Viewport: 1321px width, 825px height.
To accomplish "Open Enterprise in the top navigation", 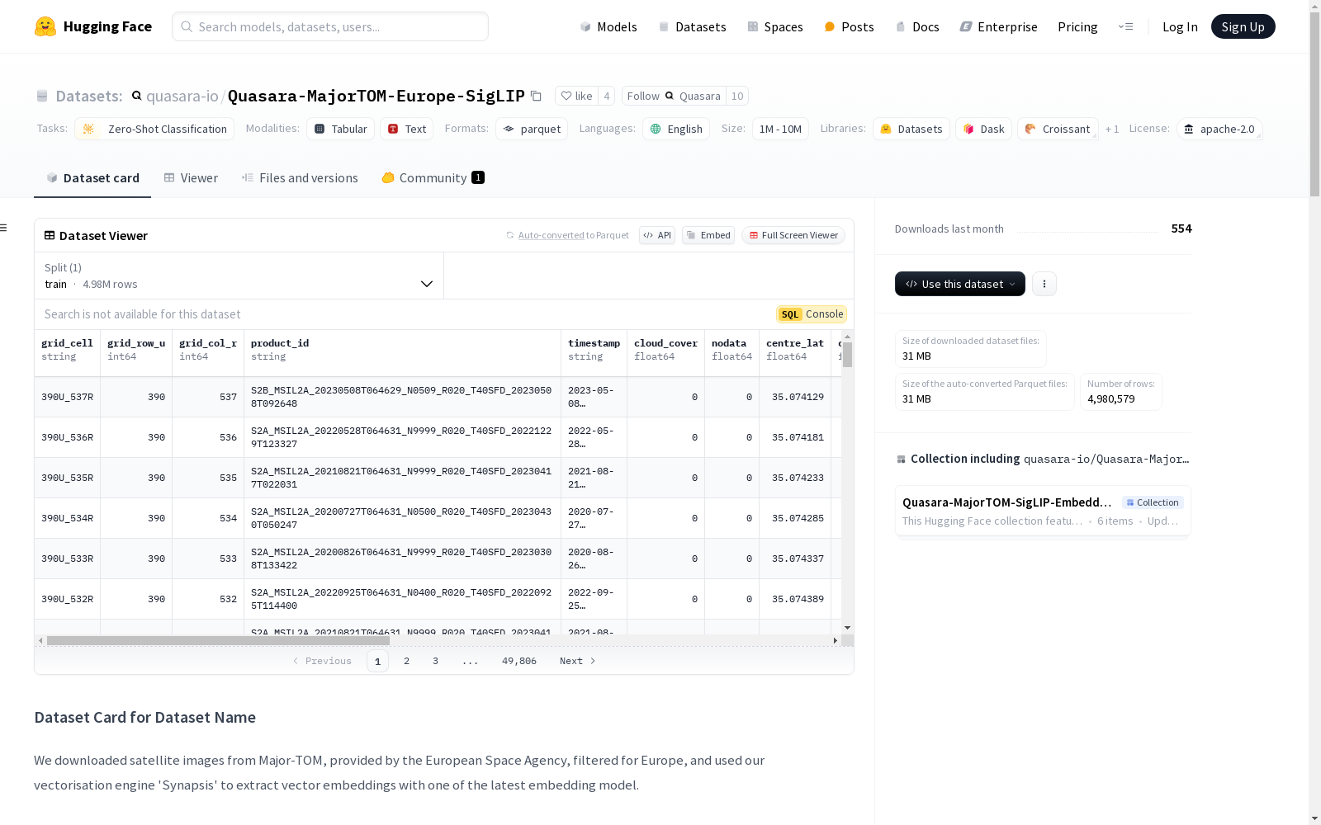I will (998, 26).
